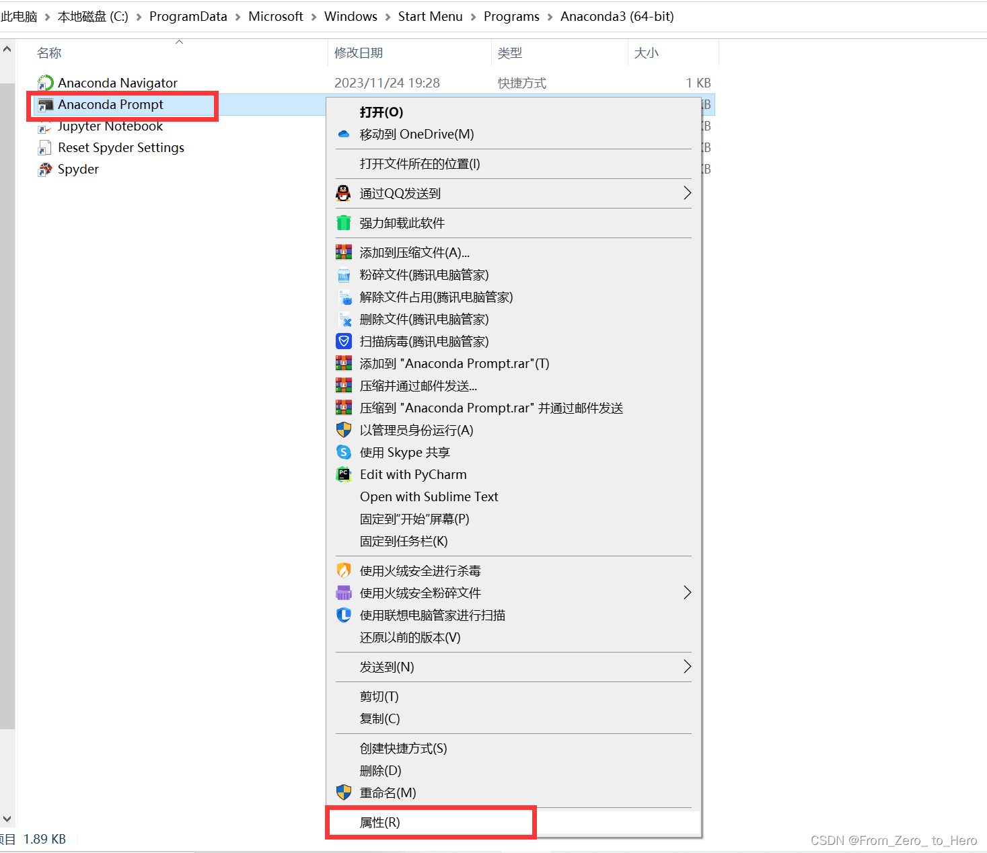Navigate to Programs in the breadcrumb bar

pyautogui.click(x=511, y=16)
